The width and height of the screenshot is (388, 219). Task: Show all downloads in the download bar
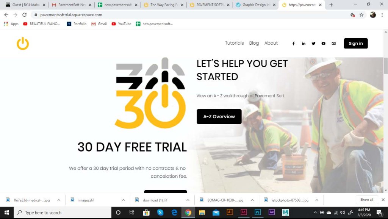pos(367,200)
